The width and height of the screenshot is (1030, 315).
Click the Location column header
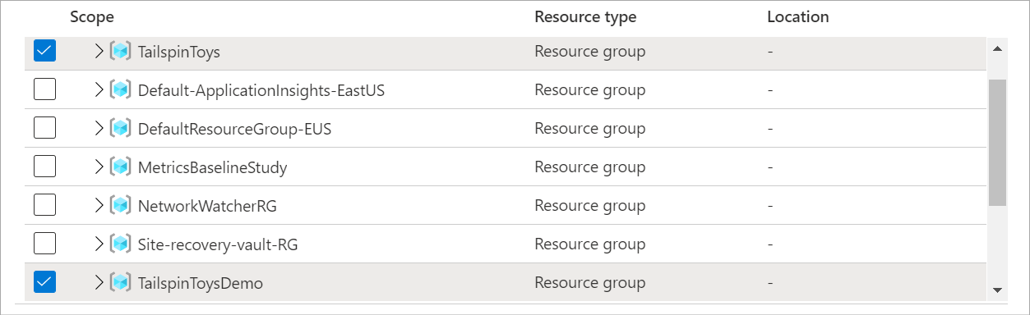797,16
